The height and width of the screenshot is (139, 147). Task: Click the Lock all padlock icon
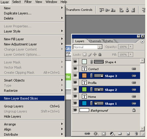(x=100, y=54)
